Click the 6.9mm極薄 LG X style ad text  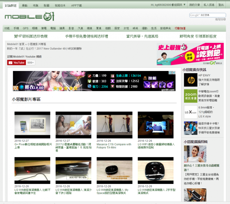(206, 112)
